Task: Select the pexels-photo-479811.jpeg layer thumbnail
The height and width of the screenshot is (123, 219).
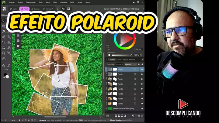Action: tap(110, 108)
